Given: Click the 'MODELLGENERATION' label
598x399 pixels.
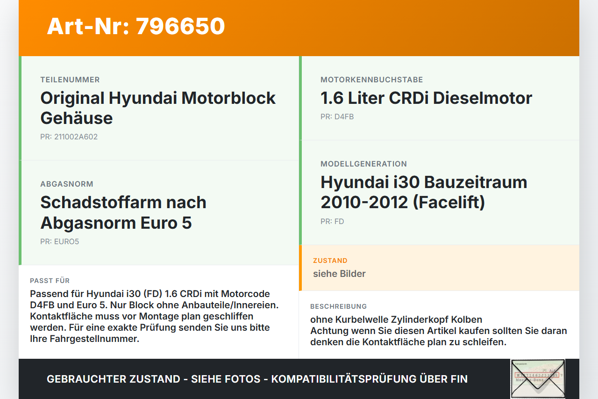Looking at the screenshot, I should (363, 164).
